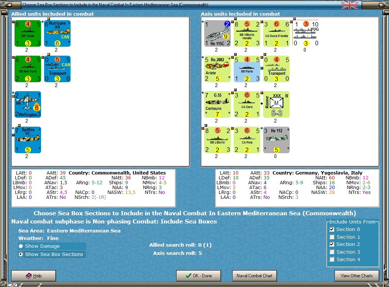Click the Axis NTrs value Yes
The image size is (389, 287).
click(x=367, y=192)
